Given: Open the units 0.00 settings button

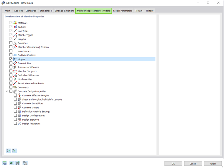Looking at the screenshot, I should click(5, 163).
